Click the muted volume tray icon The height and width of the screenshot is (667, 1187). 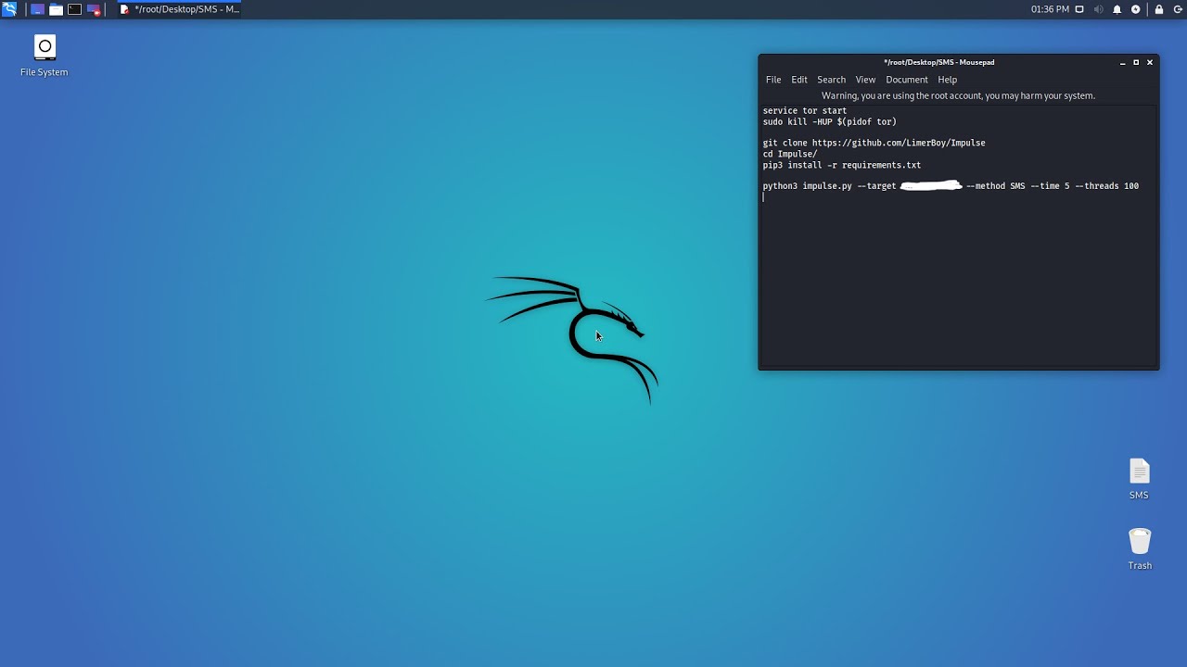point(1098,9)
